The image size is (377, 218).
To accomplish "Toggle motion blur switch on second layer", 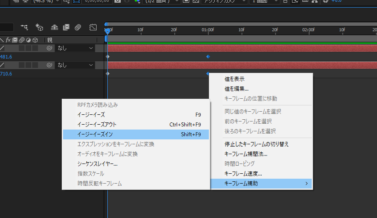I will tap(21, 65).
